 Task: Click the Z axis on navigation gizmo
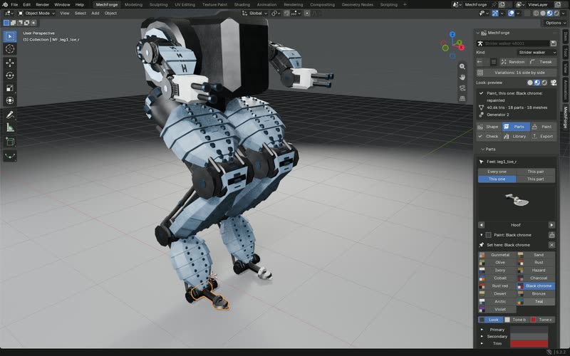452,34
